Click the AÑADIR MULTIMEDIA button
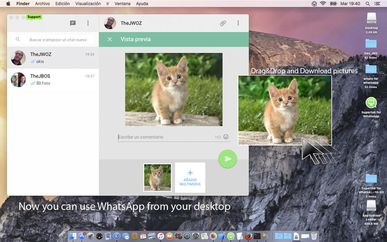The image size is (387, 242). pyautogui.click(x=190, y=178)
